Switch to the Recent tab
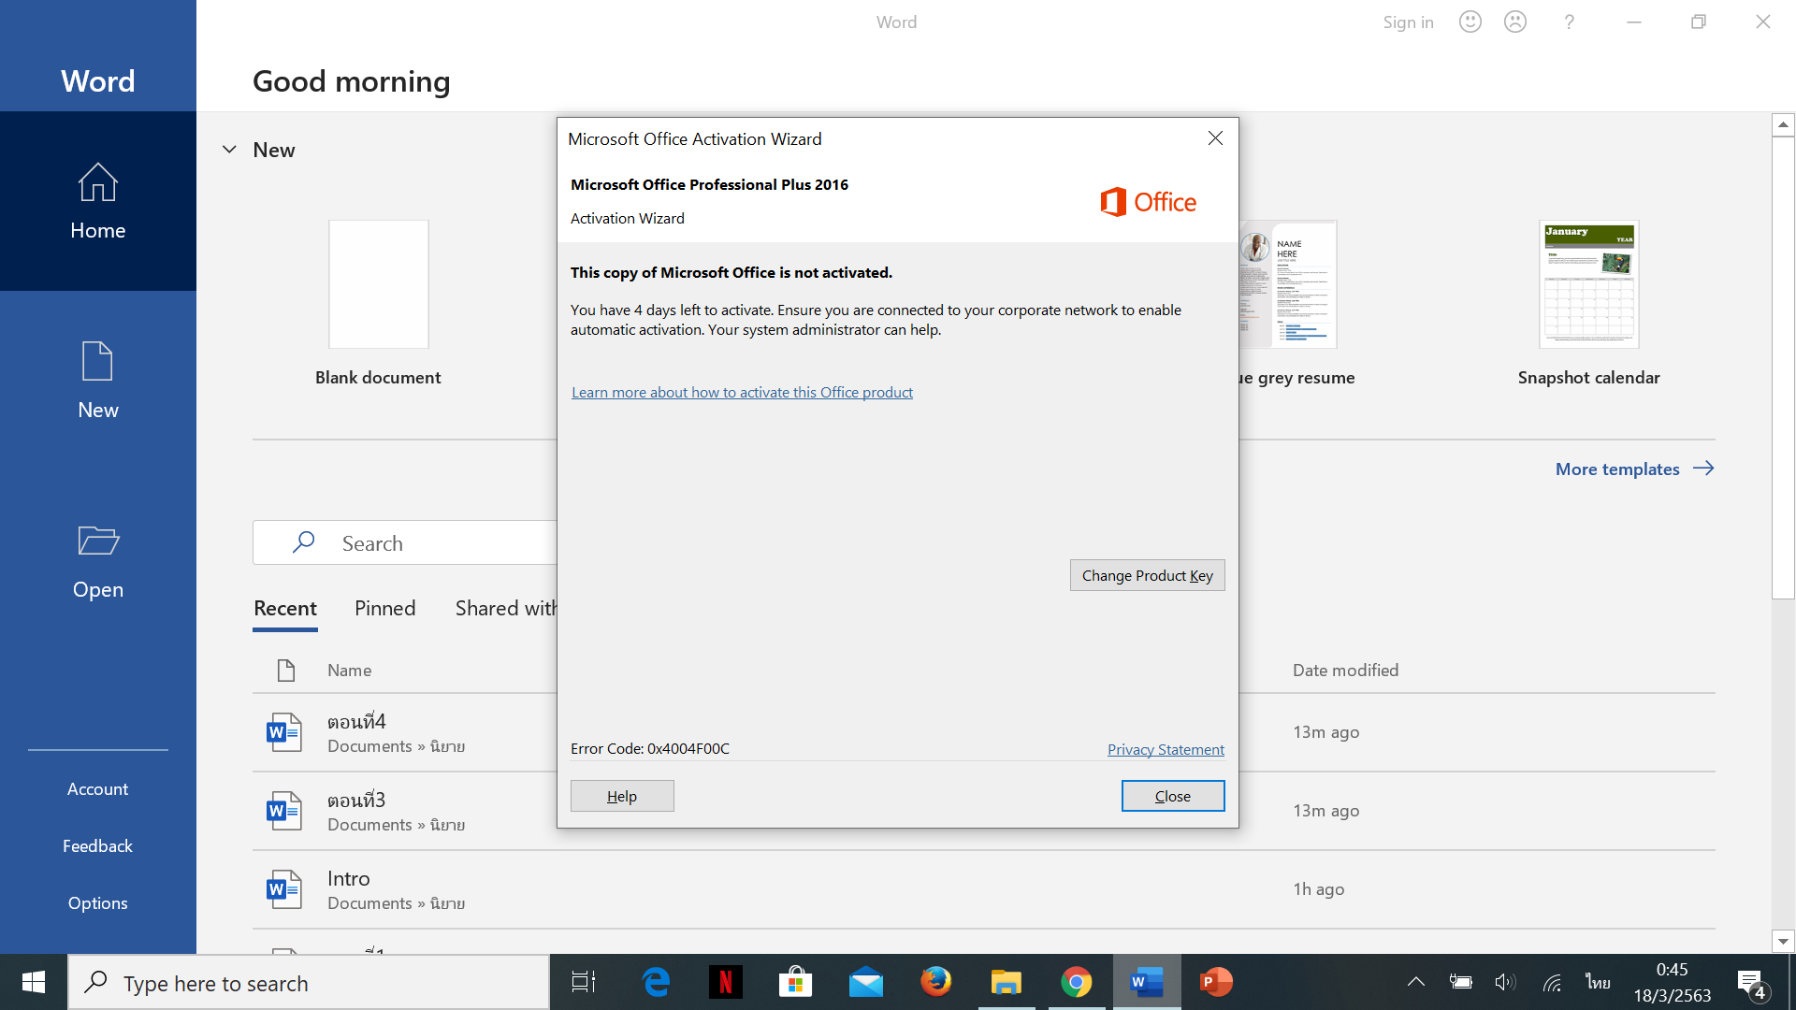 [x=285, y=608]
